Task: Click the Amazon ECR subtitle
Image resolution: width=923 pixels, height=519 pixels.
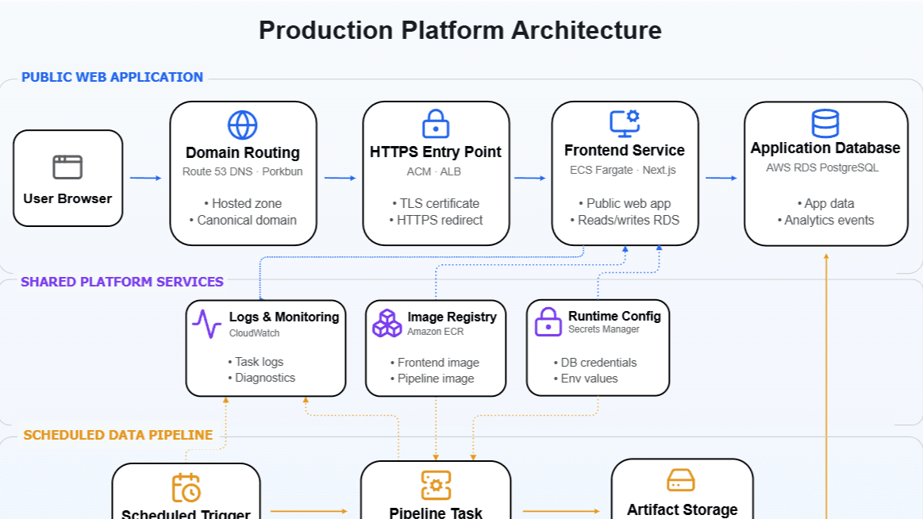Action: pyautogui.click(x=436, y=332)
